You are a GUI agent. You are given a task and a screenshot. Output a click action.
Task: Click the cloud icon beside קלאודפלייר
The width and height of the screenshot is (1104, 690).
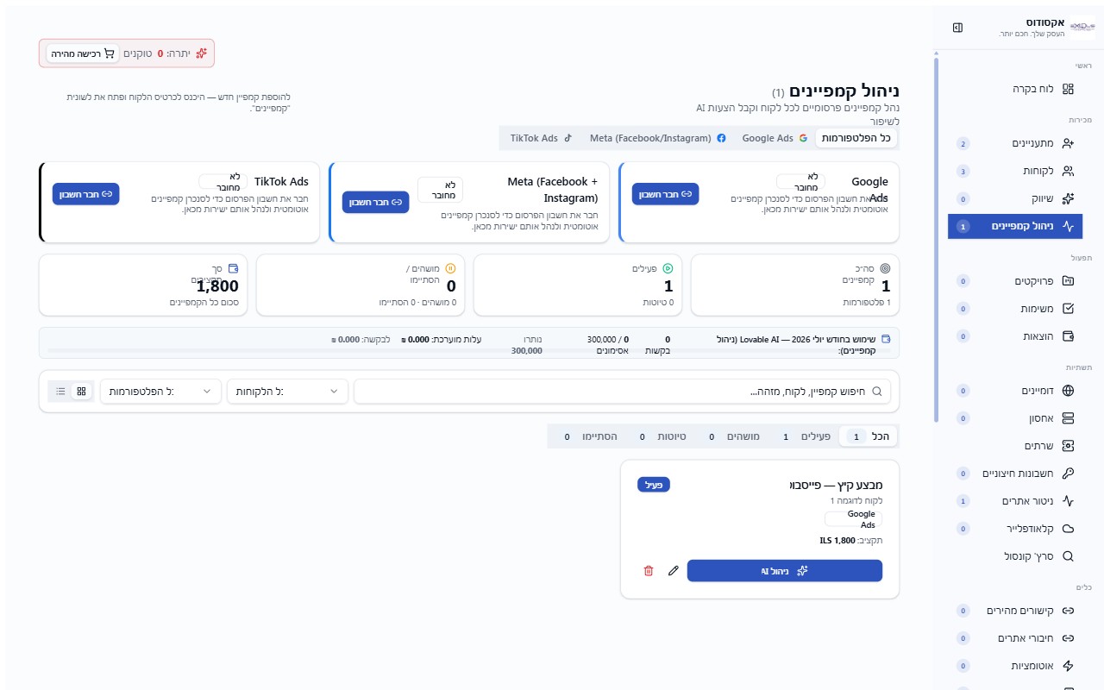[1068, 529]
